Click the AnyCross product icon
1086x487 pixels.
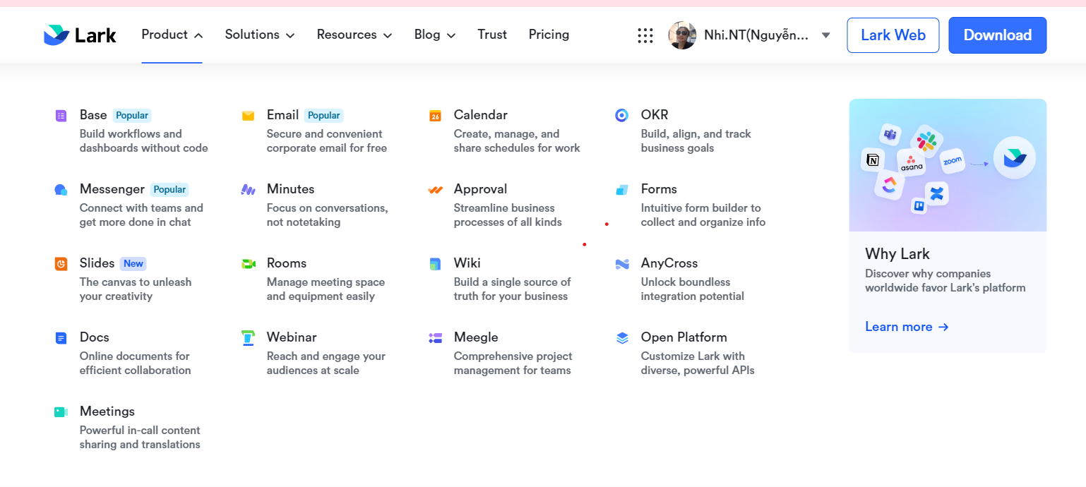point(622,264)
